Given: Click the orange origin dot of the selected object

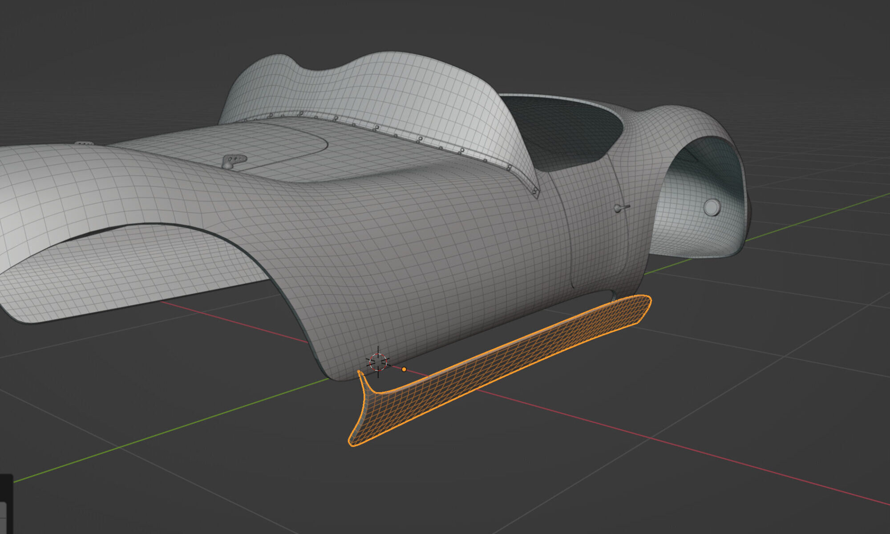Looking at the screenshot, I should point(404,369).
